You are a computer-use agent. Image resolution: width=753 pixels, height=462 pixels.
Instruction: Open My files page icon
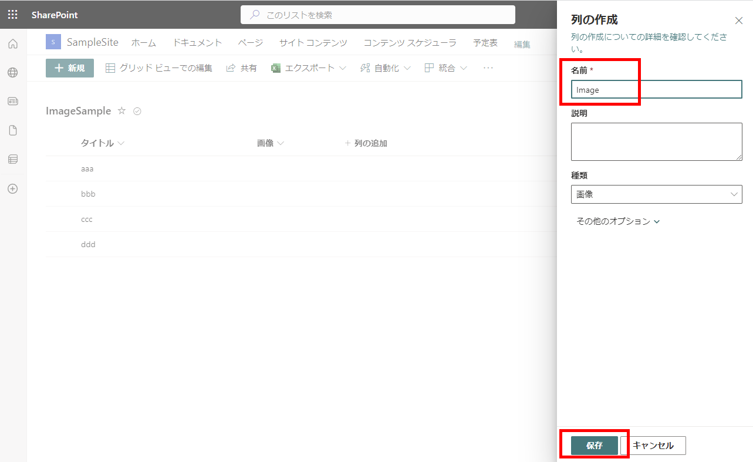(x=13, y=130)
